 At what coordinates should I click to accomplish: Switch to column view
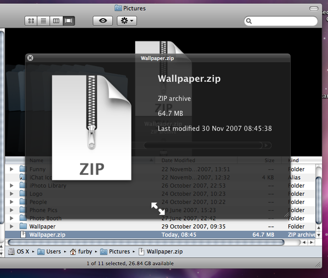56,21
